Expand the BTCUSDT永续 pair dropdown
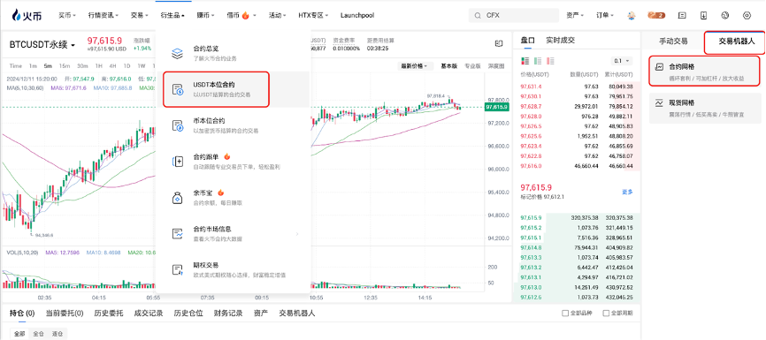This screenshot has height=340, width=766. (x=42, y=44)
